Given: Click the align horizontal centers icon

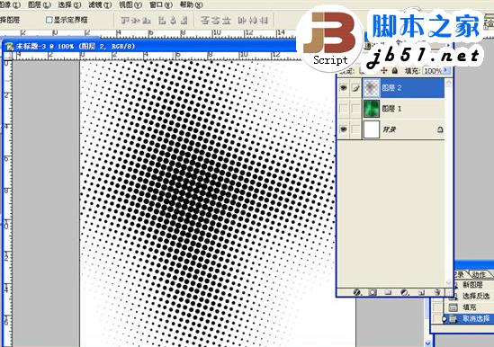Looking at the screenshot, I should click(x=173, y=21).
